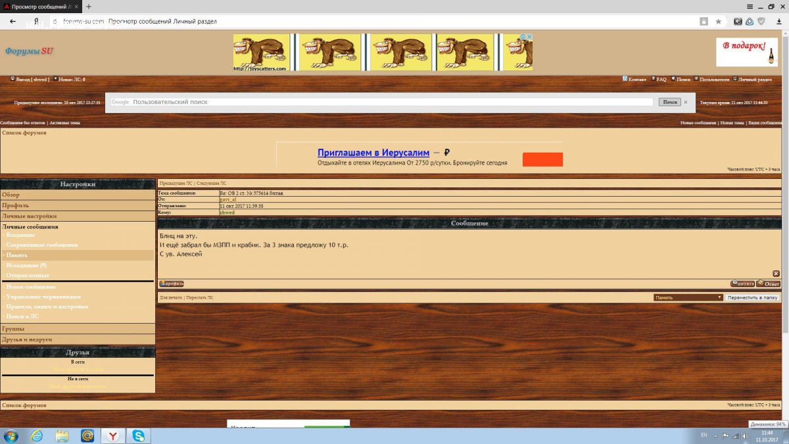Go back with the browser back arrow
Viewport: 789px width, 444px height.
tap(12, 21)
